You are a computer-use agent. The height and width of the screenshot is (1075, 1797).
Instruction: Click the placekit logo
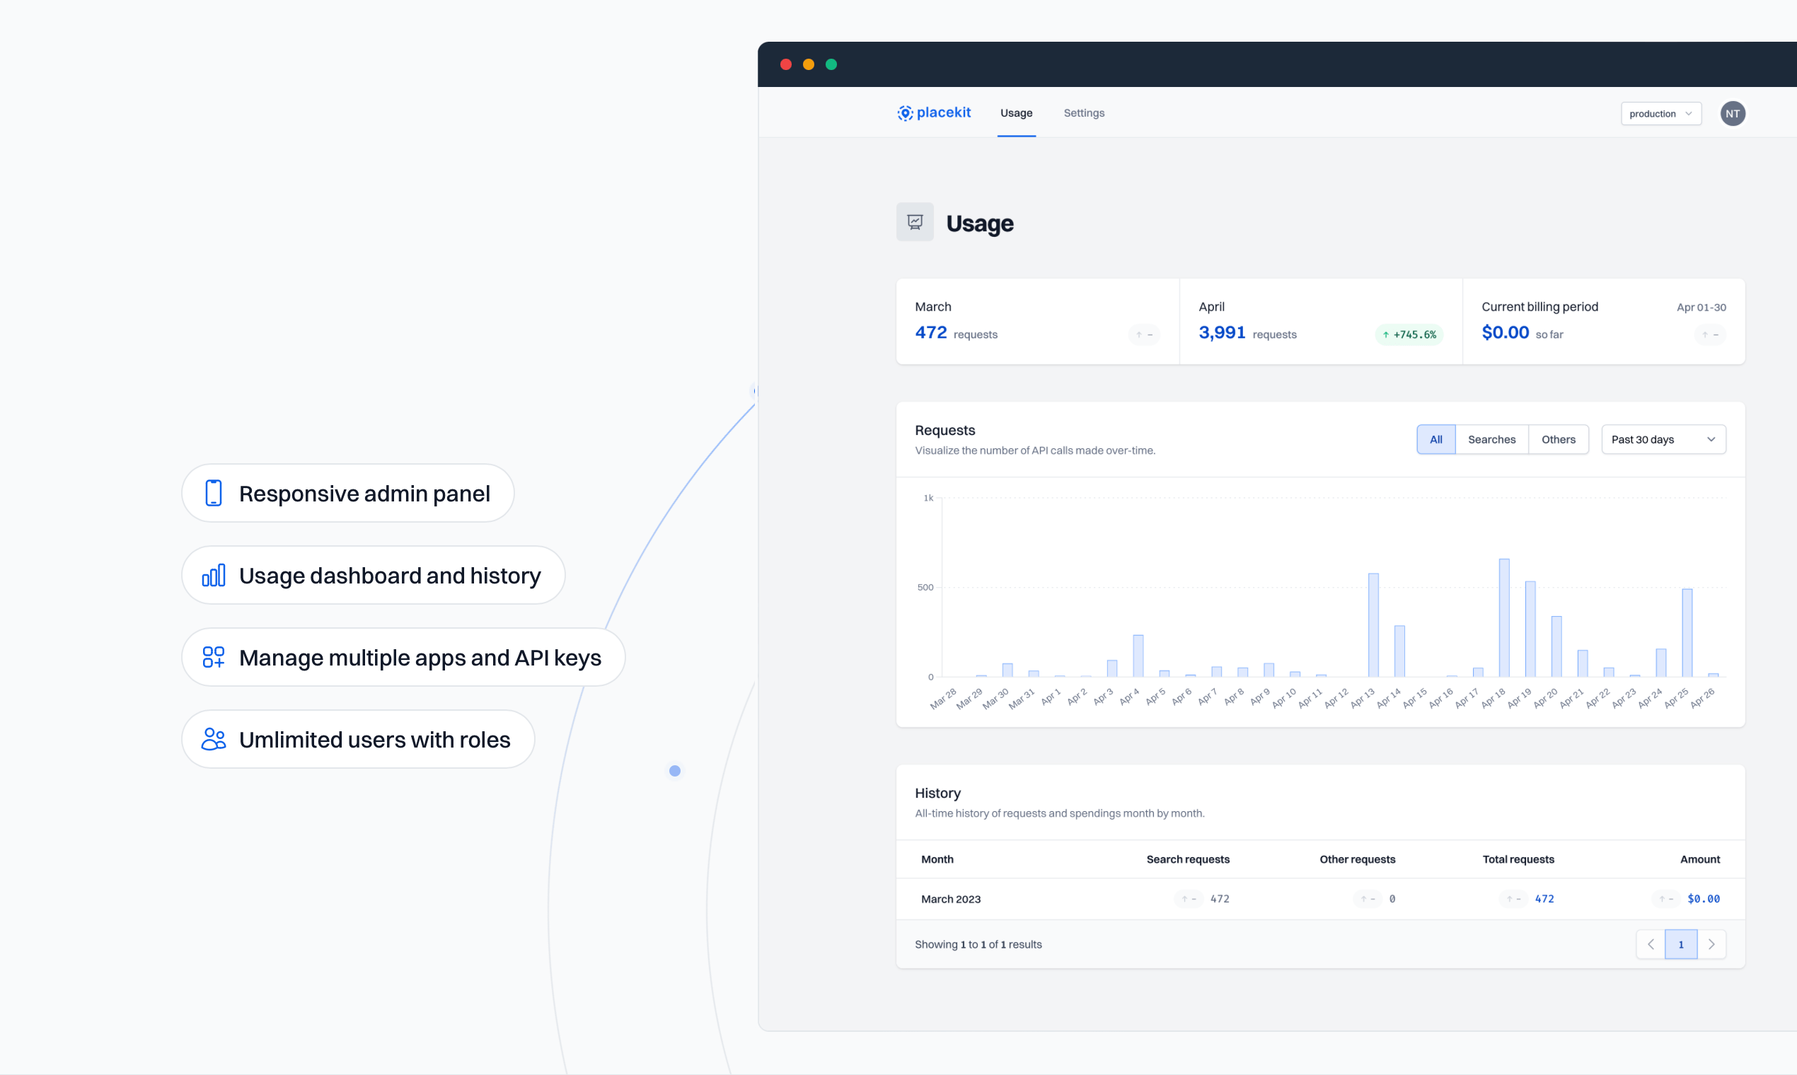coord(933,113)
